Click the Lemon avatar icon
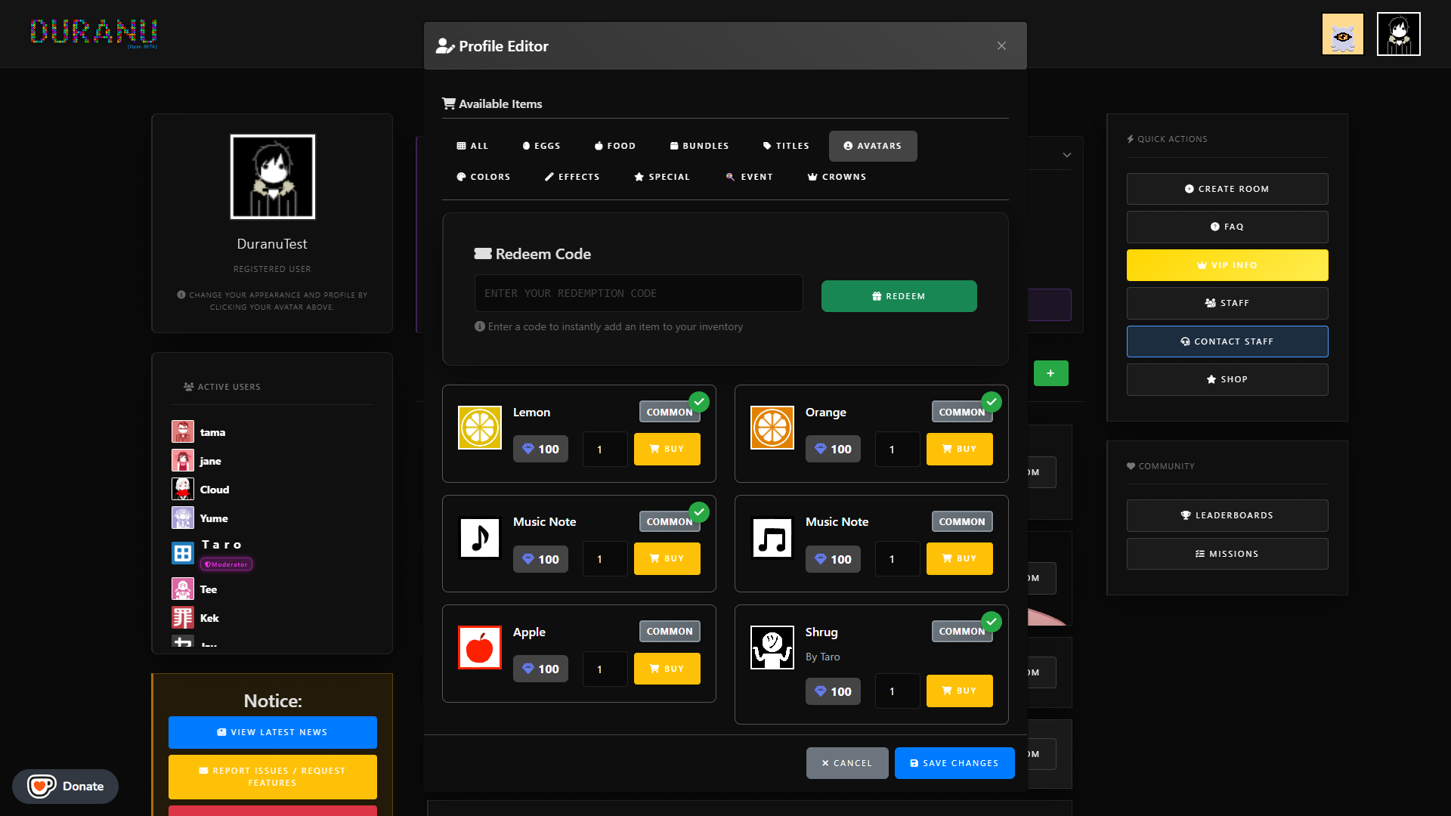The image size is (1451, 816). point(479,428)
